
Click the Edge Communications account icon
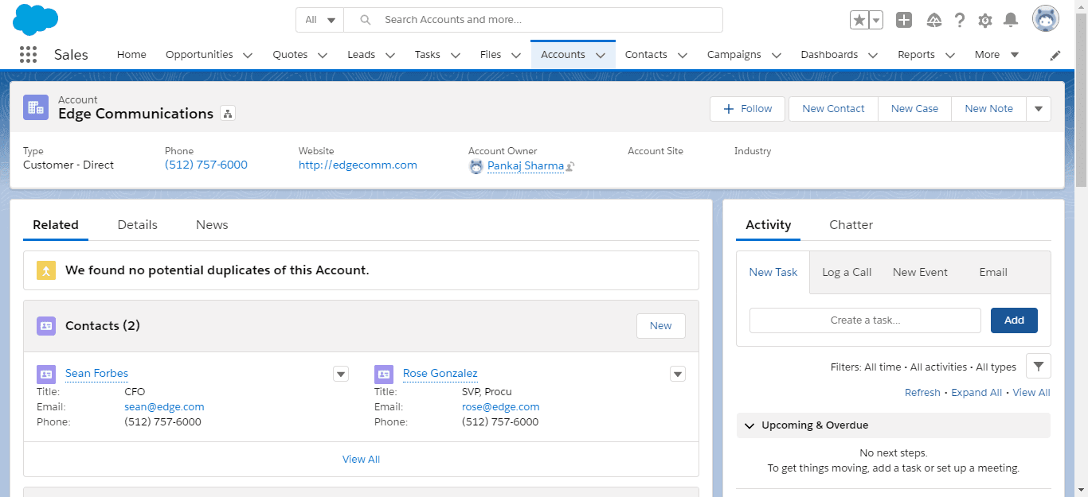point(36,107)
